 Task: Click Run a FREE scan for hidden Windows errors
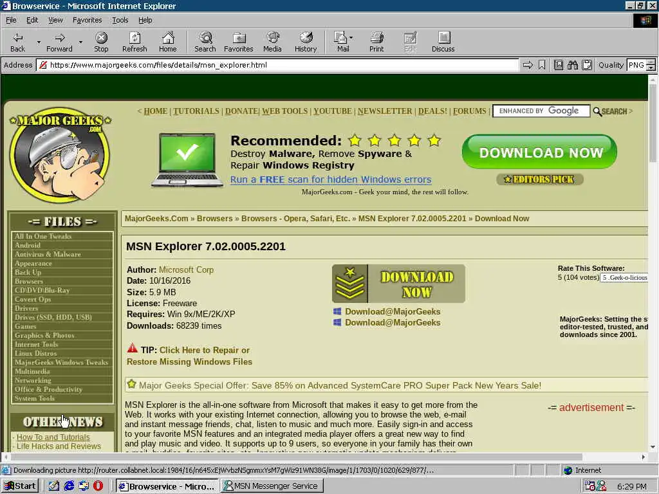coord(331,180)
